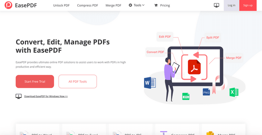Click the monitor icon beside Windows download link
The image size is (262, 135).
[x=19, y=96]
